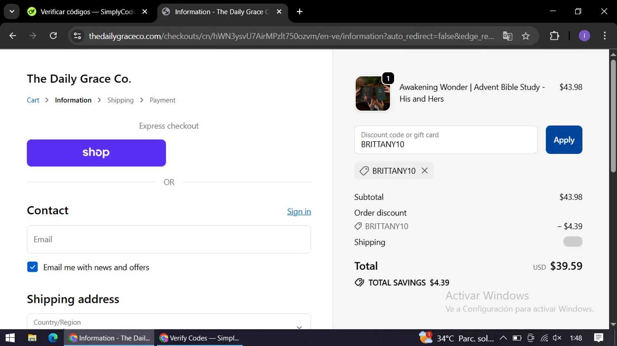This screenshot has height=346, width=617.
Task: Switch to Information - The Dail... taskbar window
Action: [109, 338]
